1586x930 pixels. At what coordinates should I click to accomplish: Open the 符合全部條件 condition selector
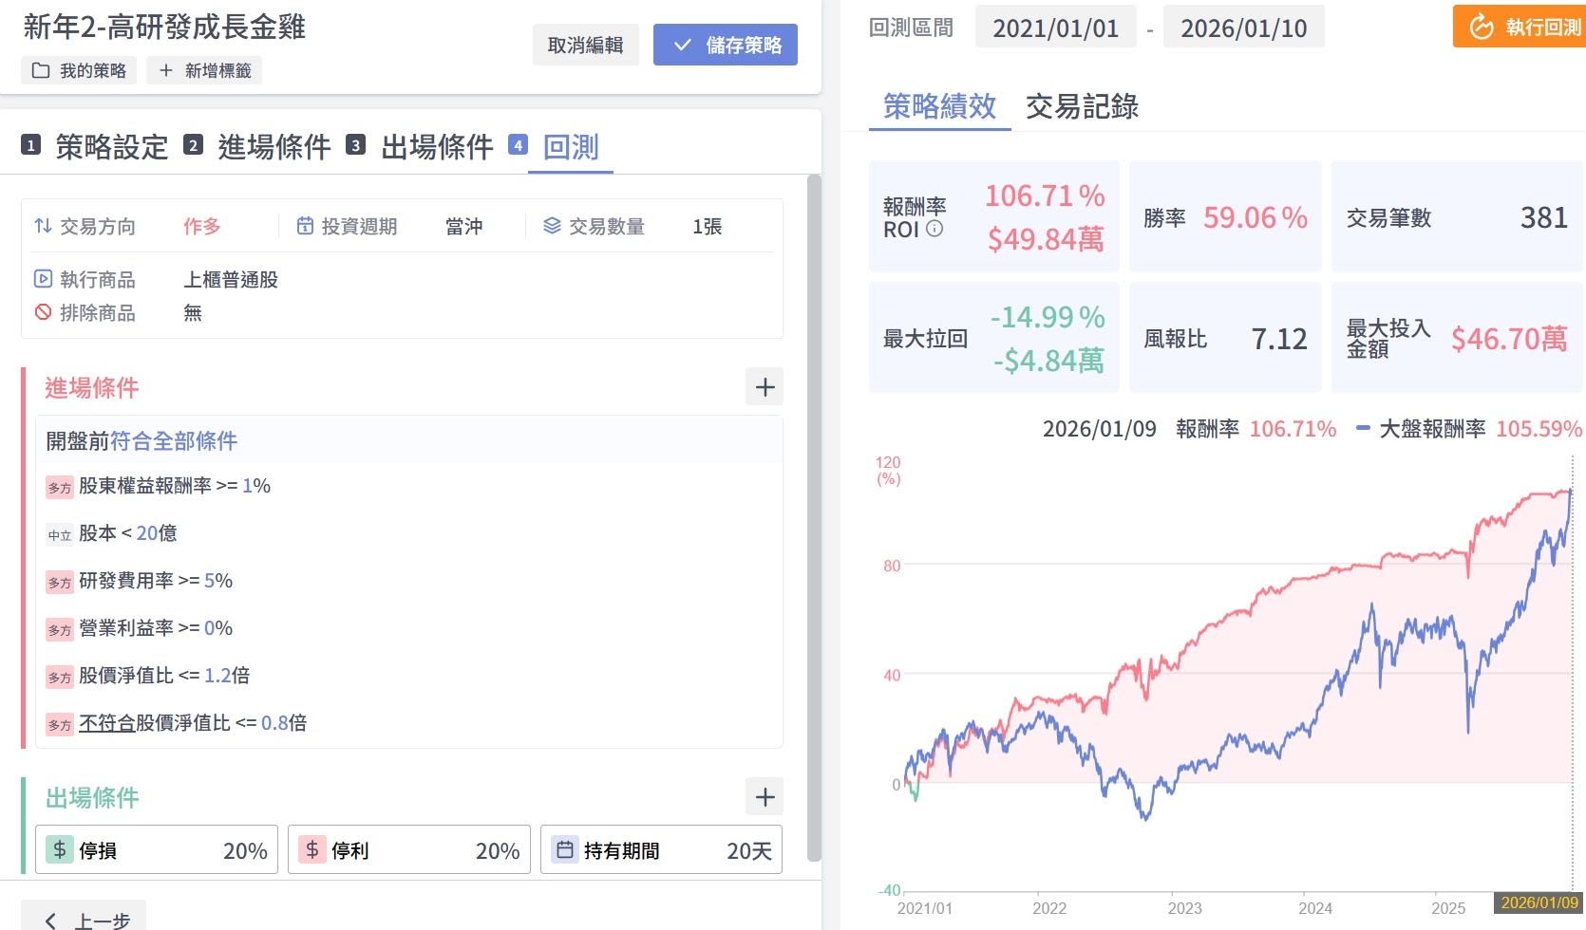(174, 441)
